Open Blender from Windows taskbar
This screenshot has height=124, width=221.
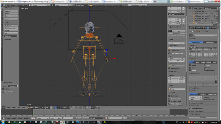[62, 122]
